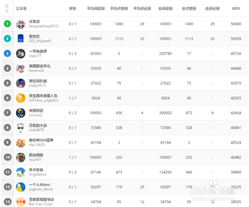
Task: Click the Bai-Cao-Yuan bookstore avatar
Action: pyautogui.click(x=20, y=202)
